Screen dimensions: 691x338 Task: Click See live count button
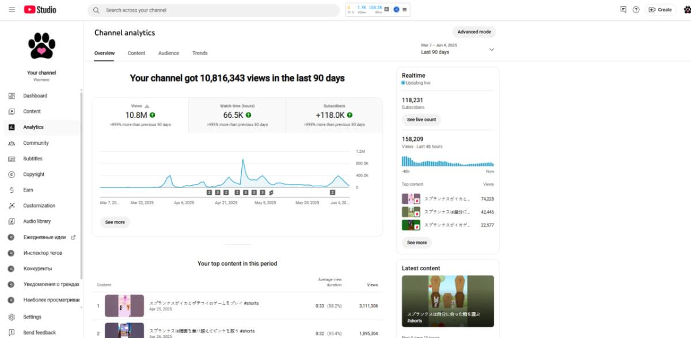(x=422, y=120)
